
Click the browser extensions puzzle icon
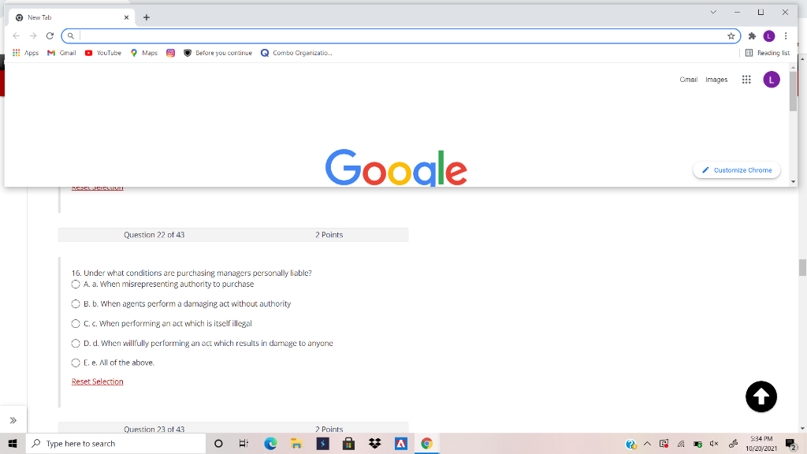[749, 35]
